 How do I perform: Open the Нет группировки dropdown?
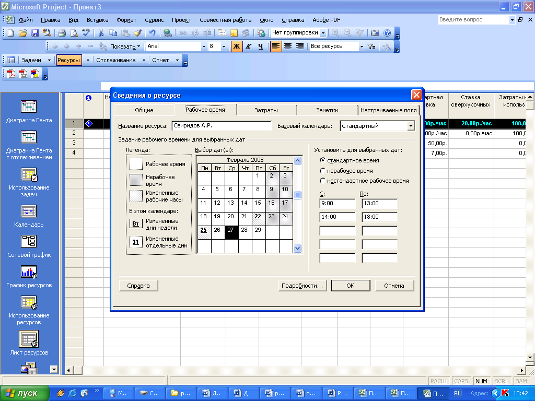tap(323, 33)
